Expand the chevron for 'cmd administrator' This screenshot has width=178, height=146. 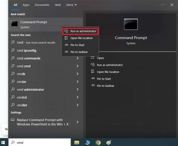click(77, 89)
